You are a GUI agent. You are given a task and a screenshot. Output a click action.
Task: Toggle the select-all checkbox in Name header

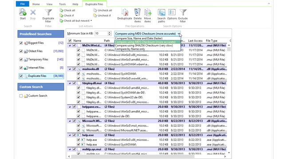click(70, 41)
